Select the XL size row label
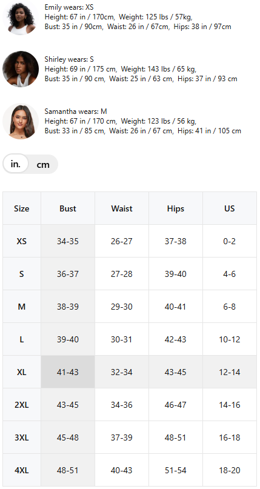The image size is (260, 489). (x=21, y=372)
